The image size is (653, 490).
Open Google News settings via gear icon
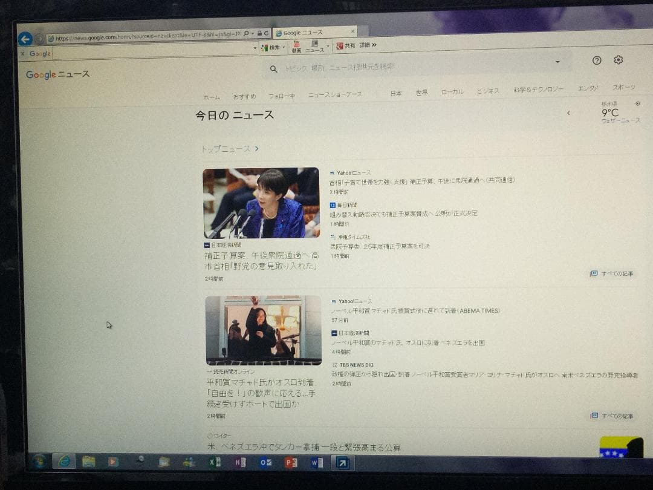618,60
